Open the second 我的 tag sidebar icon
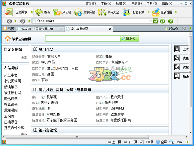This screenshot has width=194, height=146. click(177, 67)
